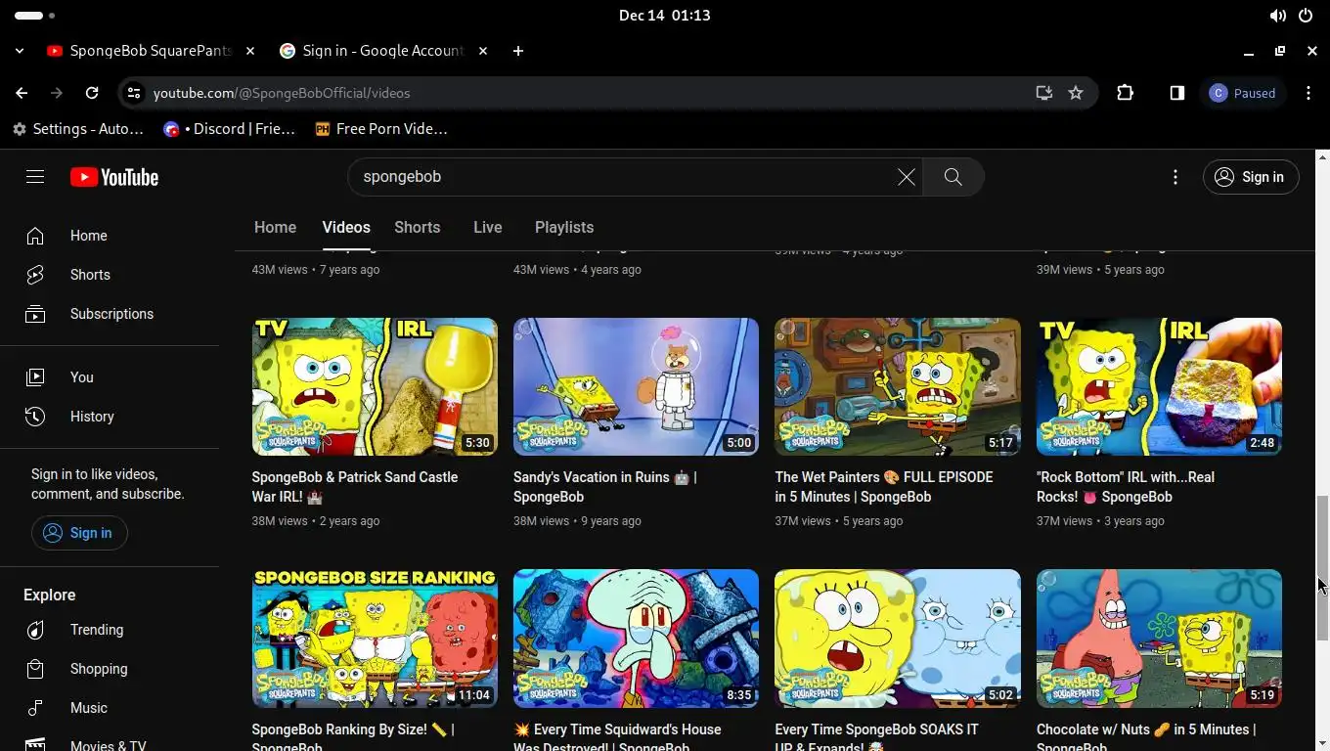
Task: Bookmark this page with the star
Action: [1076, 93]
